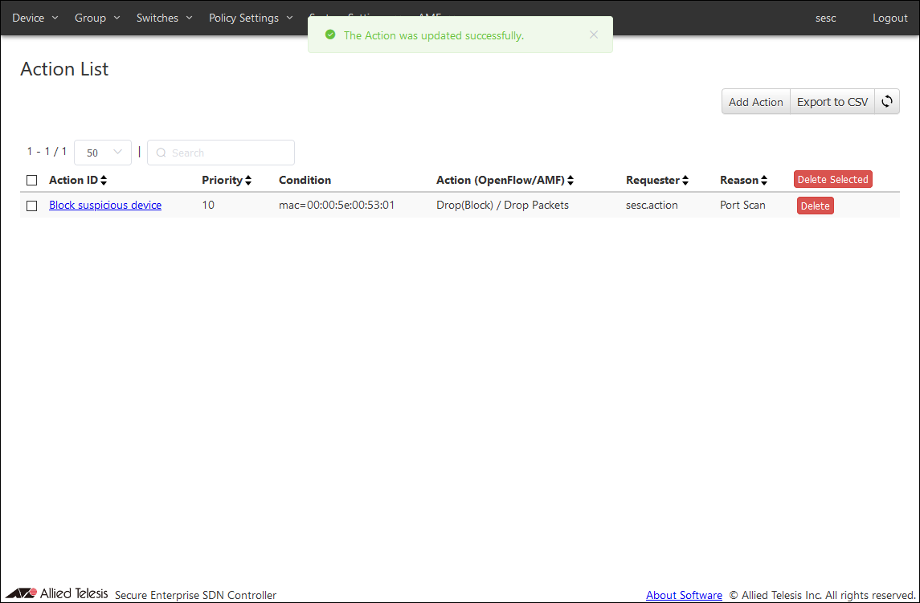Viewport: 920px width, 603px height.
Task: Click the Logout link
Action: click(x=890, y=18)
